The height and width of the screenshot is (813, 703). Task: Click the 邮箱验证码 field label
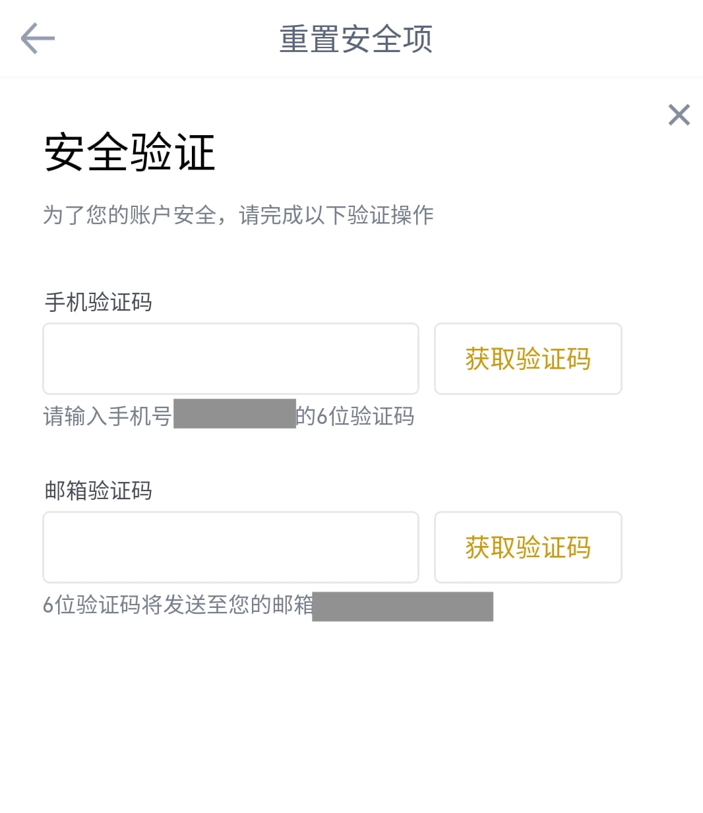point(98,491)
